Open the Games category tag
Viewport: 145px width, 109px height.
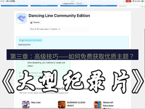tap(35, 22)
